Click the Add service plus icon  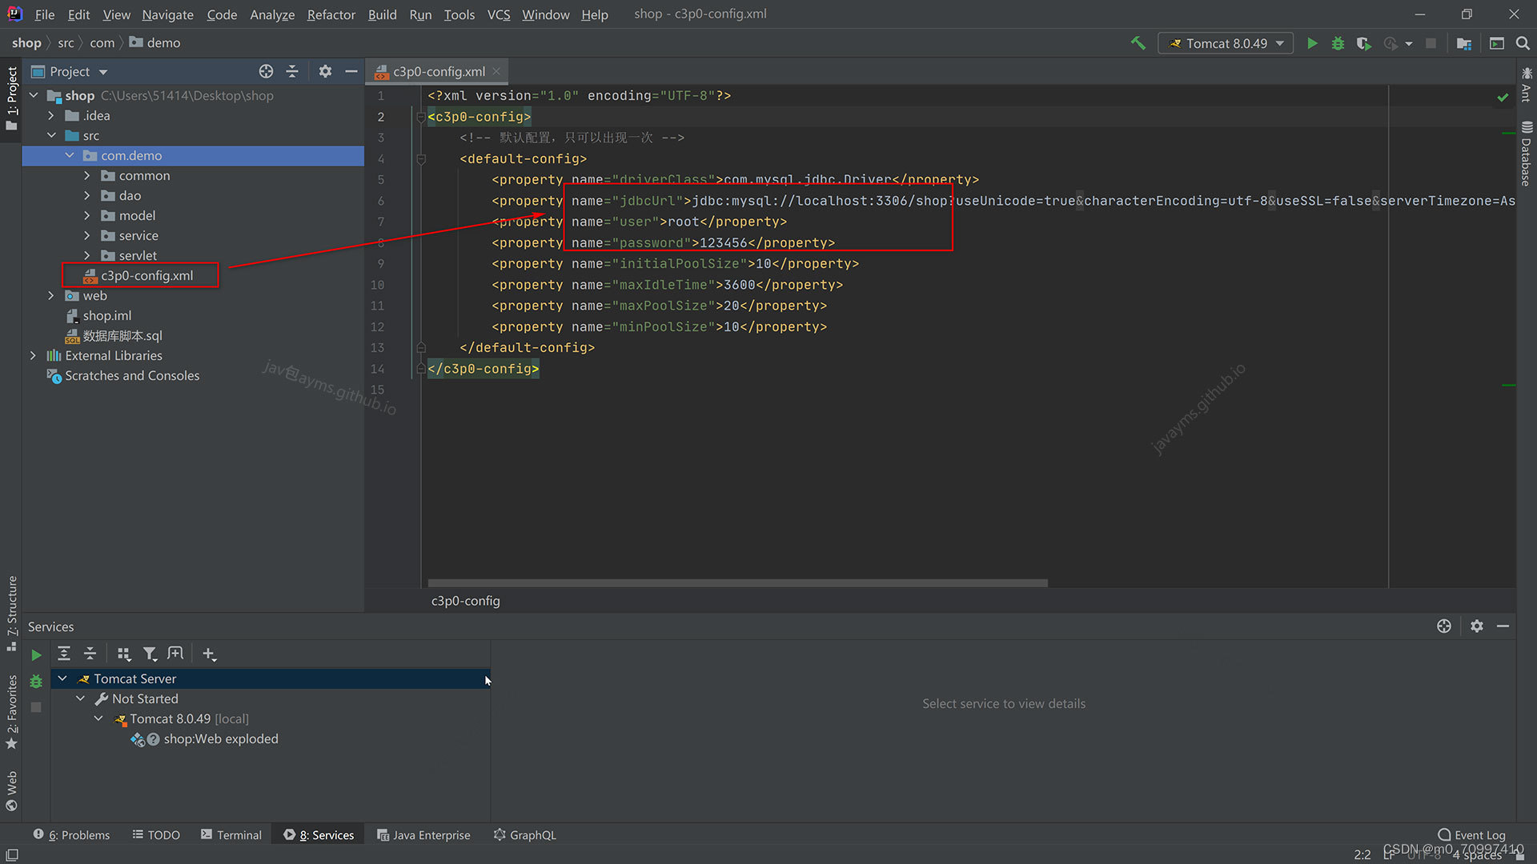[x=209, y=654]
